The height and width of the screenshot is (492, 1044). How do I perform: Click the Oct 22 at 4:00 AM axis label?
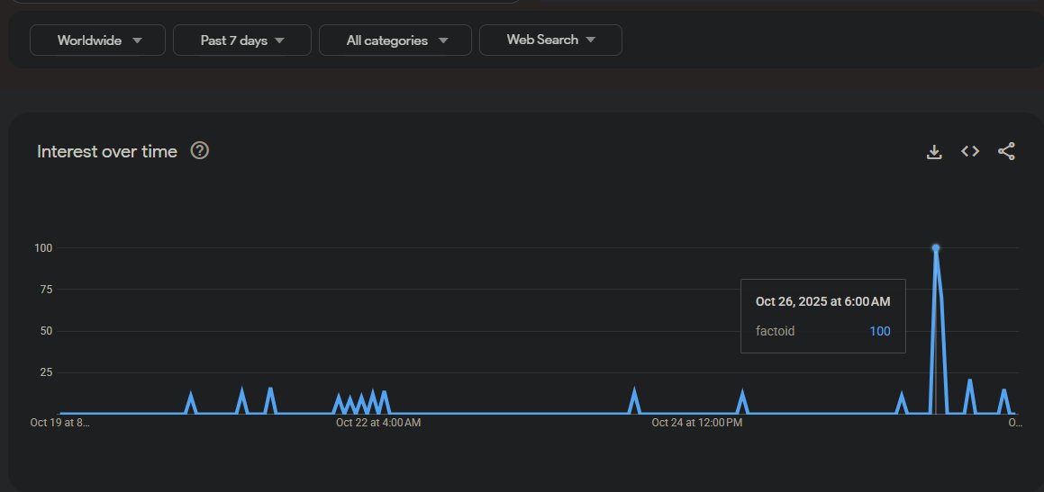pyautogui.click(x=378, y=423)
